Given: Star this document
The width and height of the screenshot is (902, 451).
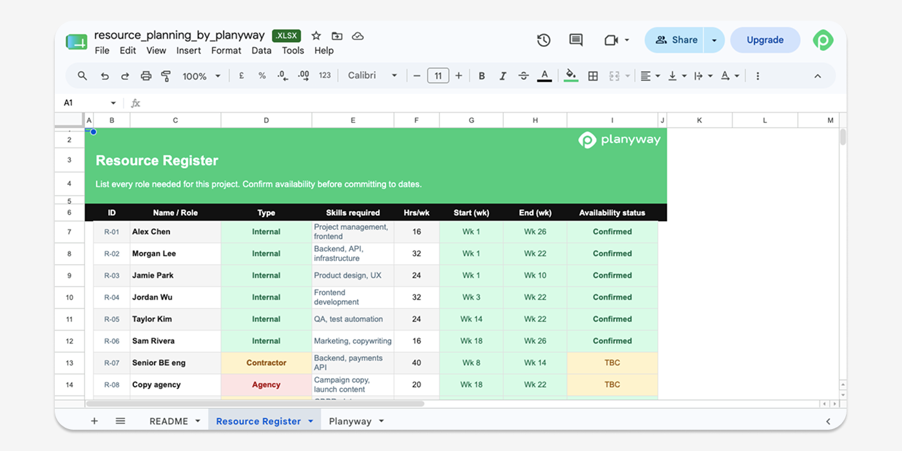Looking at the screenshot, I should [x=316, y=35].
